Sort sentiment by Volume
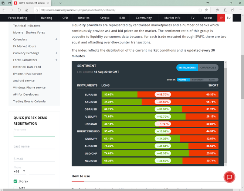 tap(183, 80)
